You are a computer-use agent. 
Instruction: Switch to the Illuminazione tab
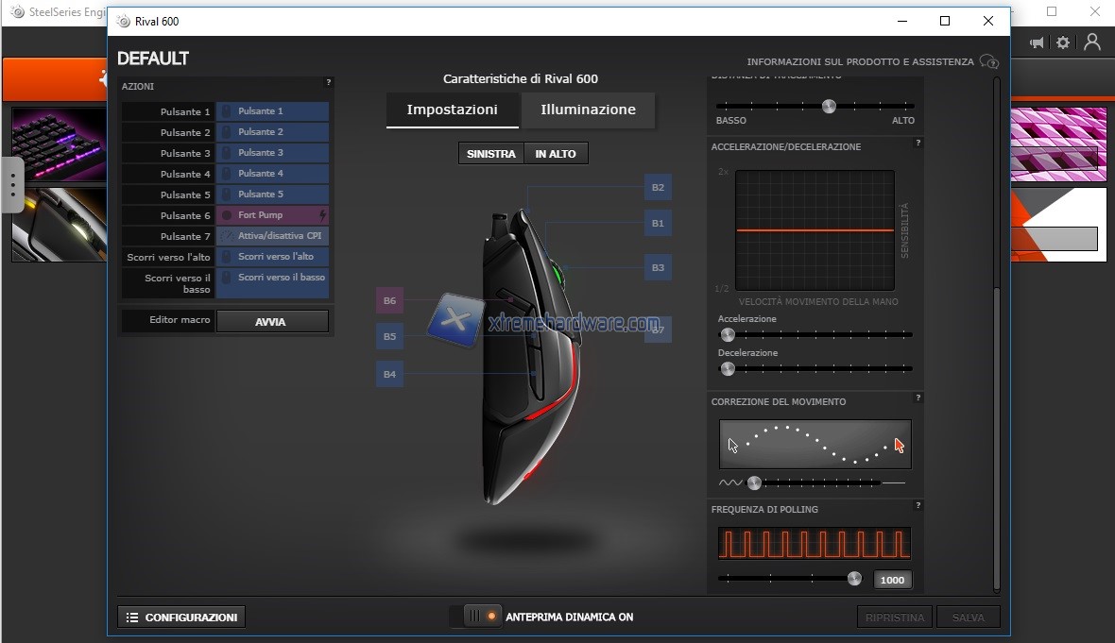[x=588, y=110]
